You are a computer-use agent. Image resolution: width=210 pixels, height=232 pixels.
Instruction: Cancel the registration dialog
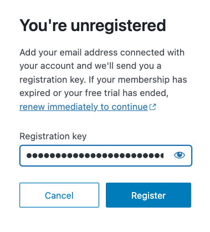coord(59,195)
